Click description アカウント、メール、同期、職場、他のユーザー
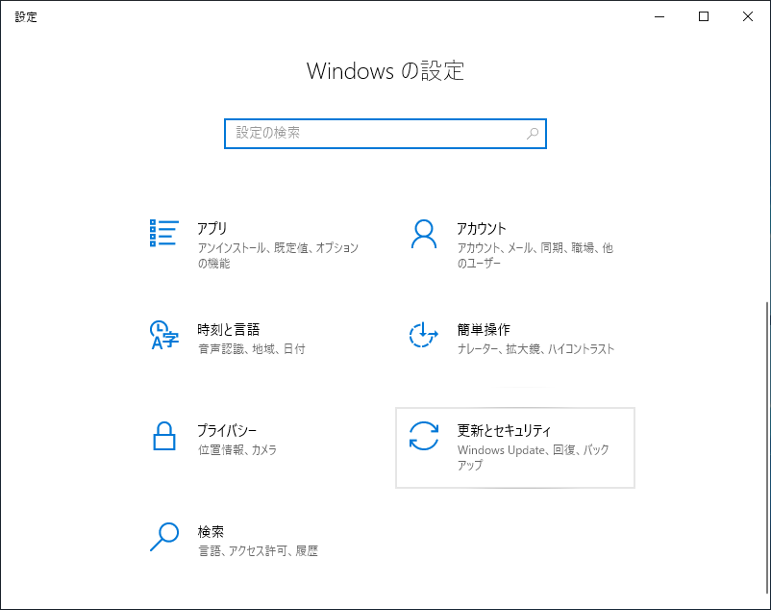 pos(535,255)
